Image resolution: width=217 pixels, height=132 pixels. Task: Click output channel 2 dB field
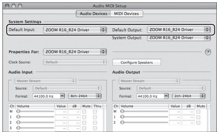(x=188, y=122)
